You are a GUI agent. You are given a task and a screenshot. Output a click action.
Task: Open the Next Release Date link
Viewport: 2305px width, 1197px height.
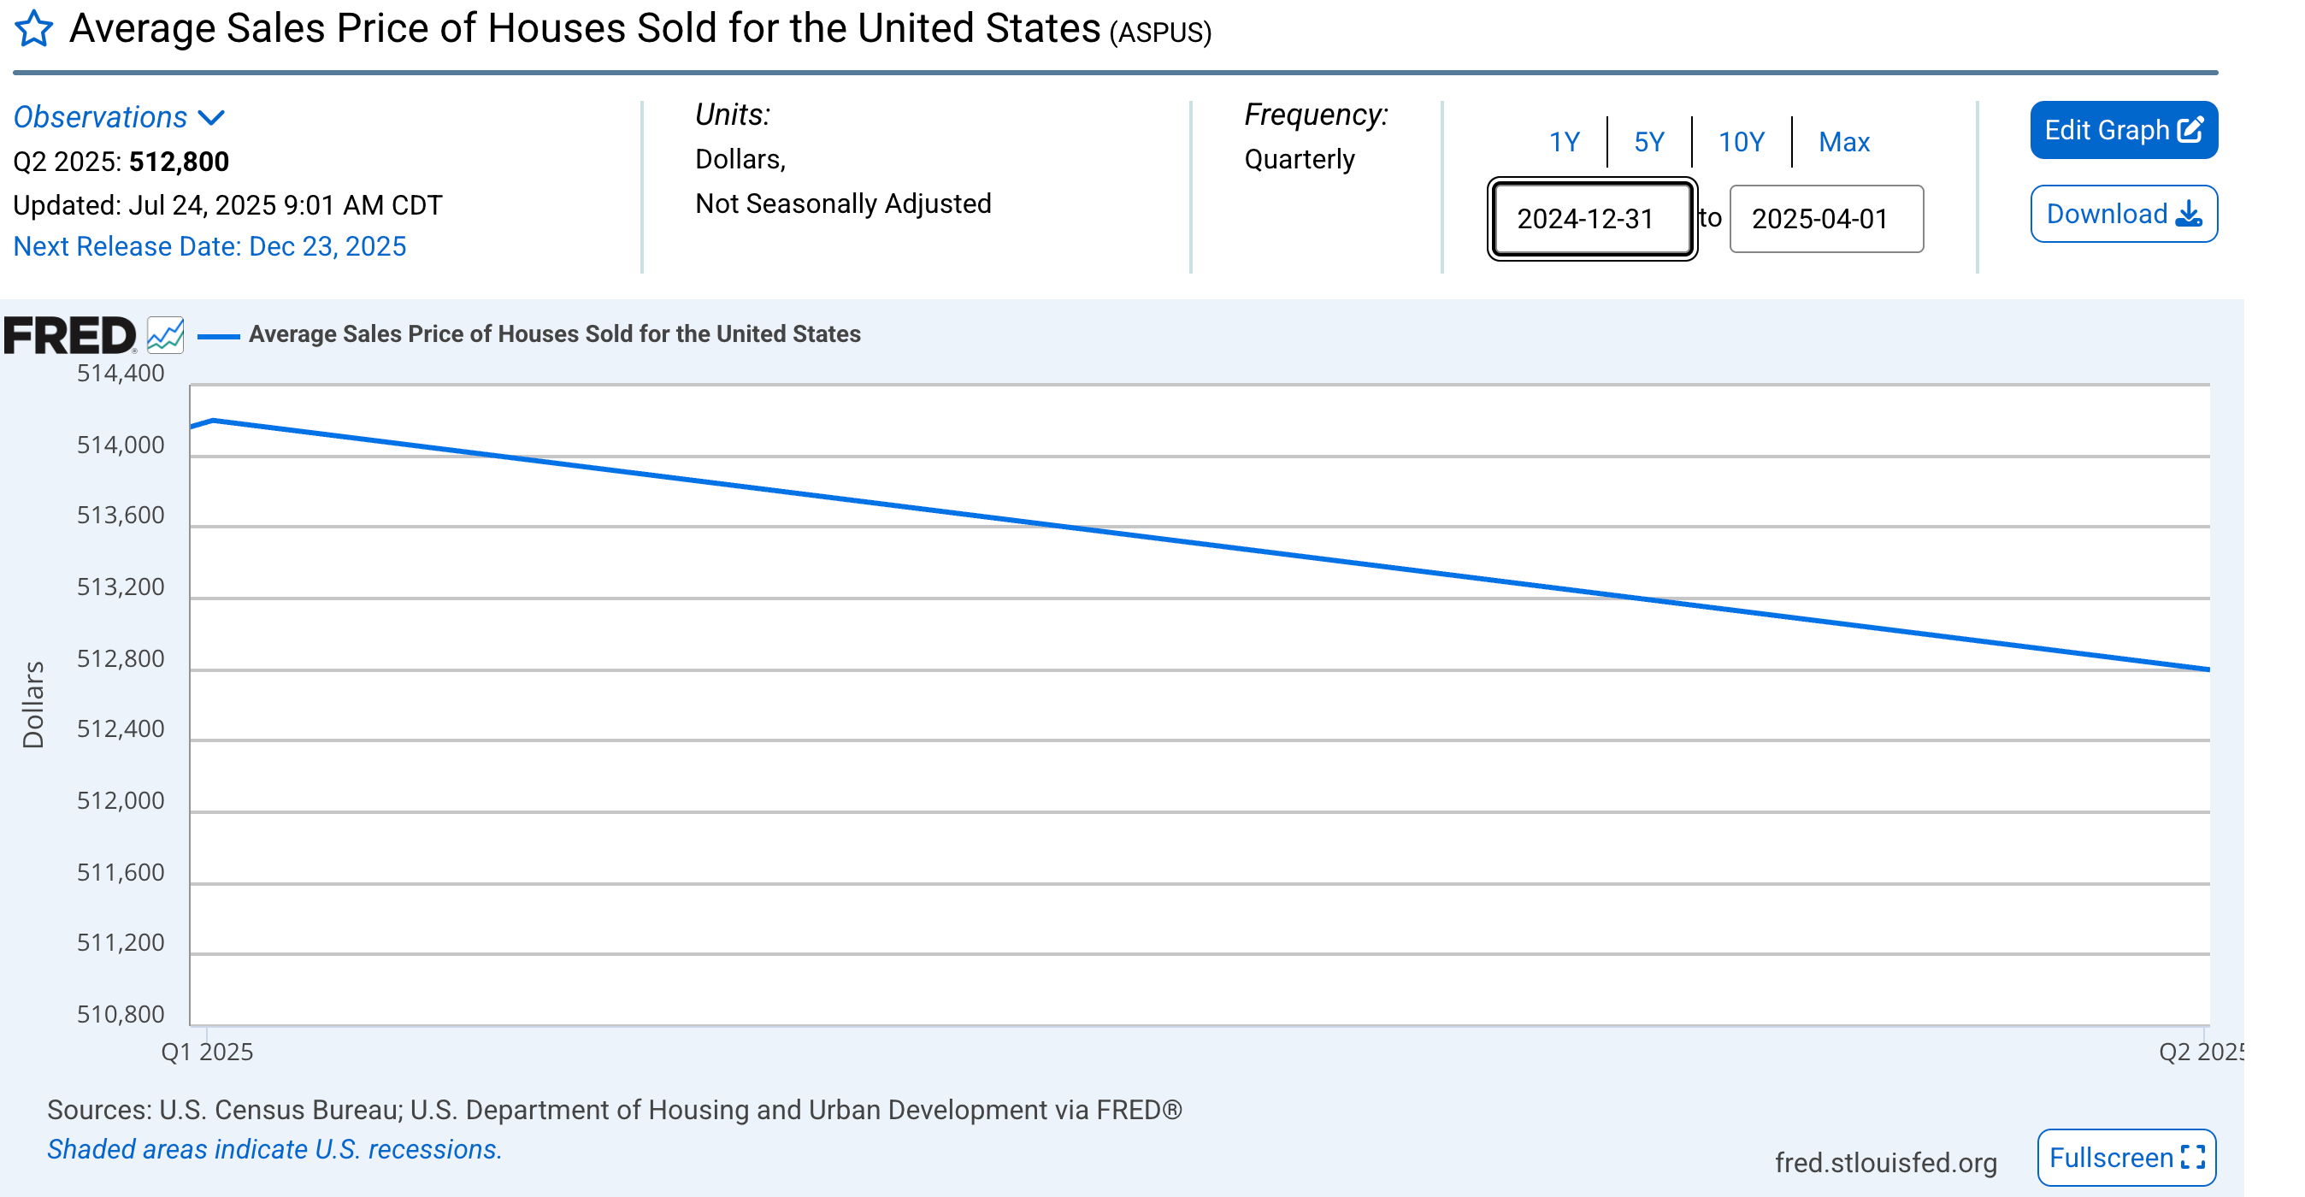[209, 246]
